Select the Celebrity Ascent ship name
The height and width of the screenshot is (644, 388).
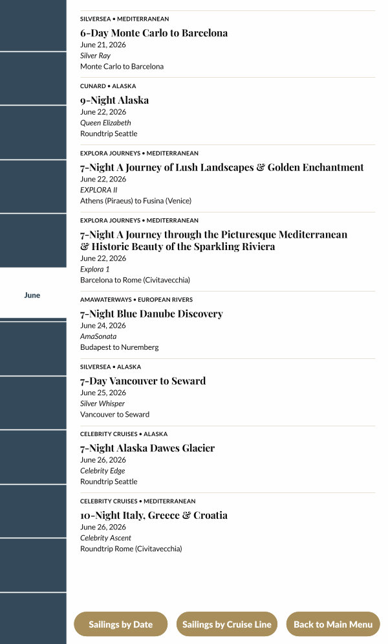105,538
